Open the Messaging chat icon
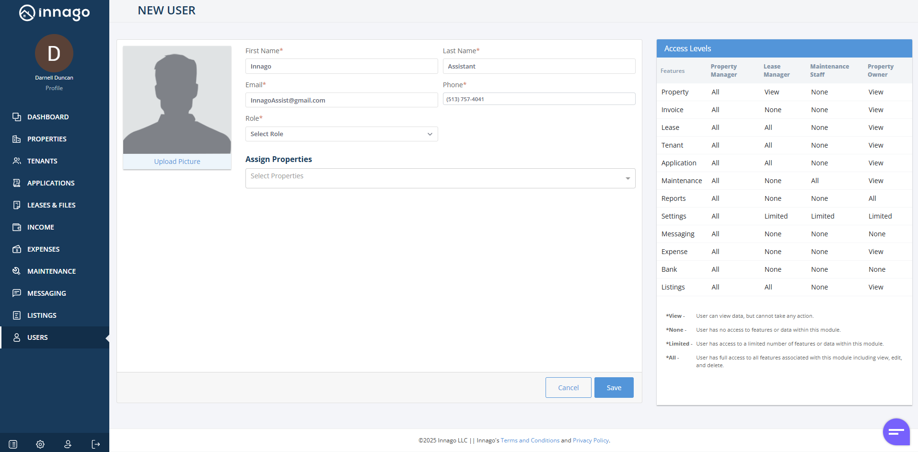The image size is (918, 452). [17, 293]
